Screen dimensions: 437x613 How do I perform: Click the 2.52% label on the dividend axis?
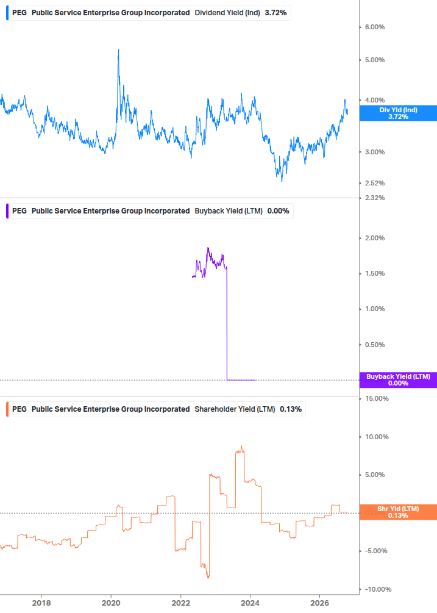click(375, 183)
